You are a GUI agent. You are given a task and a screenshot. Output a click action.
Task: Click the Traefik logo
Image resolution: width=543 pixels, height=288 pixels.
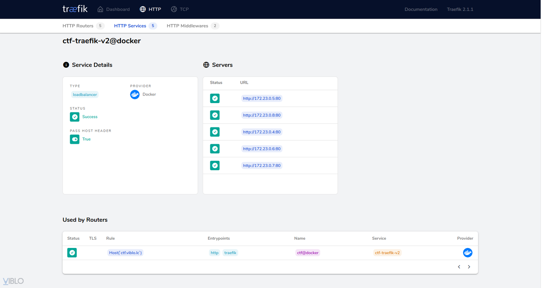[75, 9]
